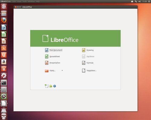Viewport: 151px width, 120px height.
Task: Open System Settings from the launcher
Action: pos(4,76)
